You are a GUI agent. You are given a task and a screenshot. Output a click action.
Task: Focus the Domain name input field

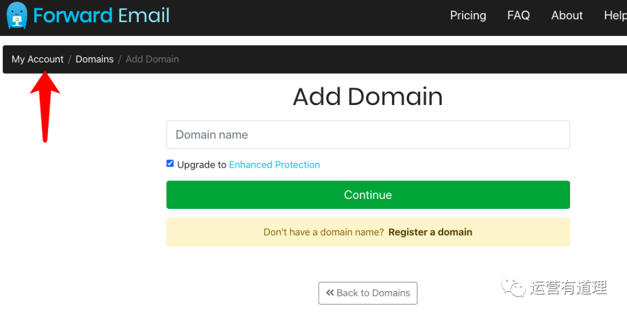coord(368,135)
